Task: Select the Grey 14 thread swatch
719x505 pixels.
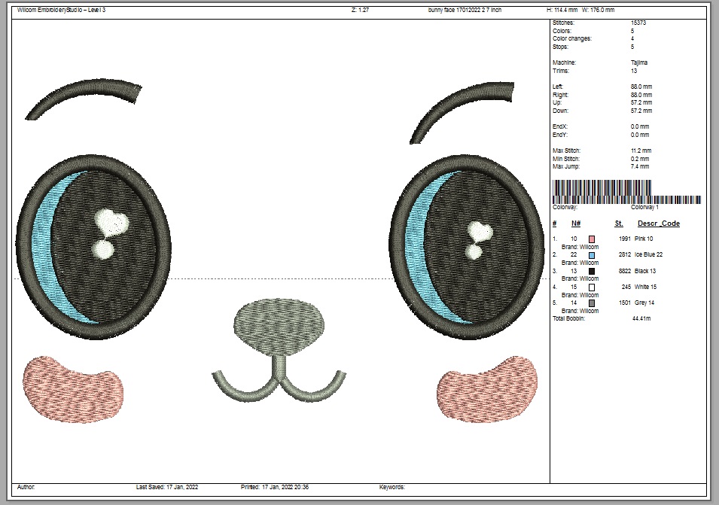Action: [x=592, y=303]
